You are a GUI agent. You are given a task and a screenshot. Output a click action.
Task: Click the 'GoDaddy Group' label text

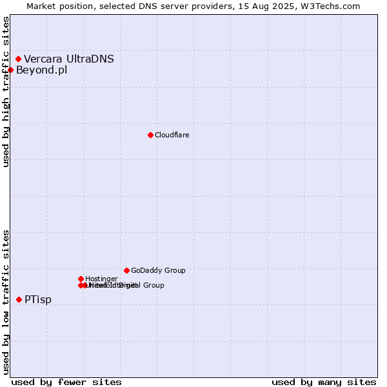[158, 270]
